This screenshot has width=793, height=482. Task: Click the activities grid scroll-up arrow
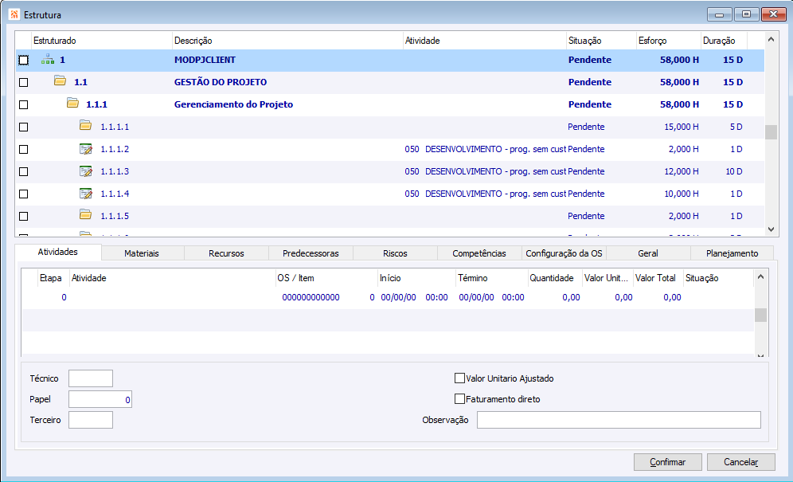coord(760,276)
